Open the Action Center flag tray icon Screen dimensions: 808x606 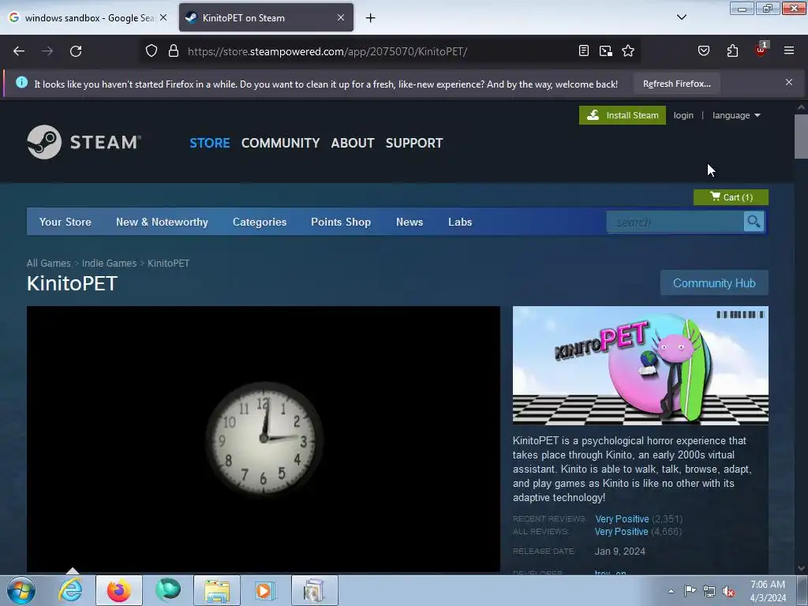click(x=690, y=591)
